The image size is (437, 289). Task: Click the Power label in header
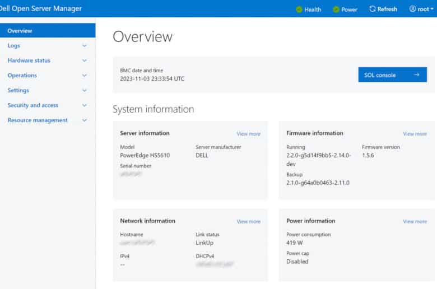[x=349, y=10]
